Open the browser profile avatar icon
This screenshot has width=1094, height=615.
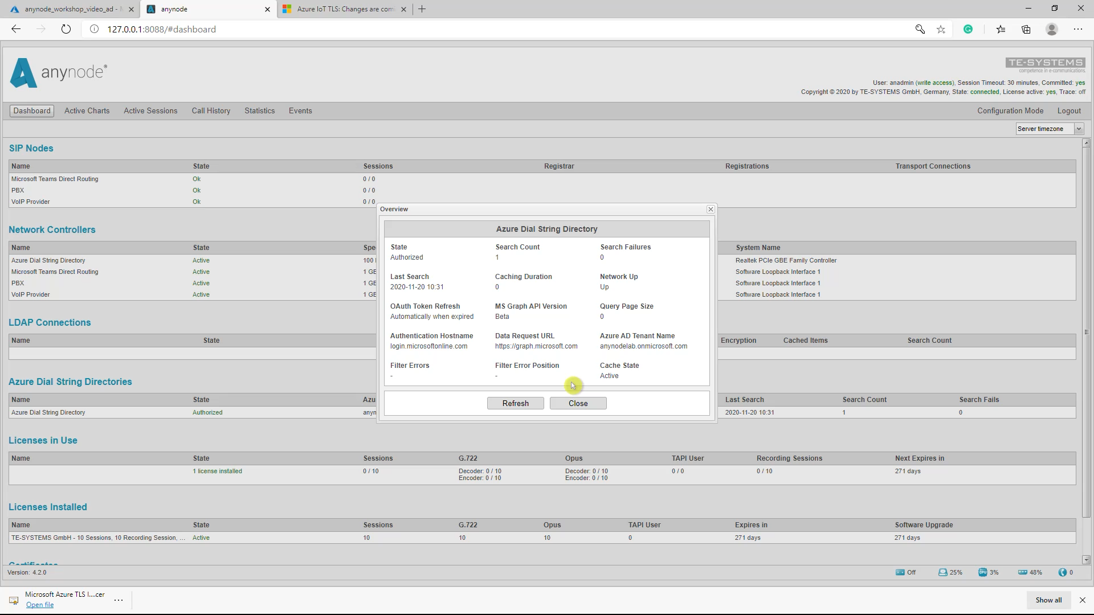click(x=1052, y=29)
